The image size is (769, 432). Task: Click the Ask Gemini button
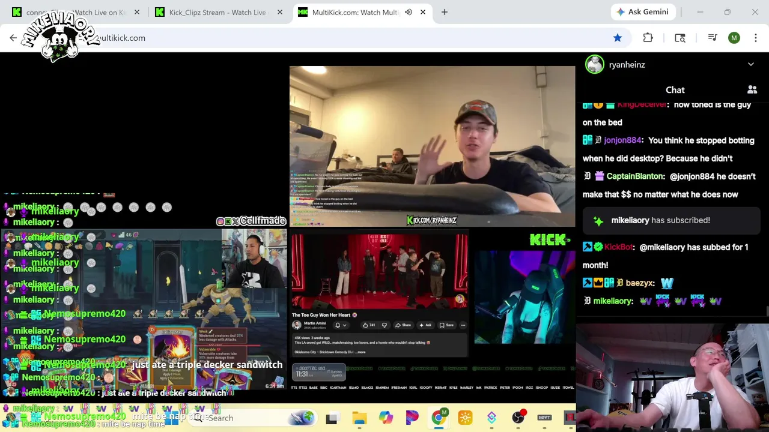point(643,12)
